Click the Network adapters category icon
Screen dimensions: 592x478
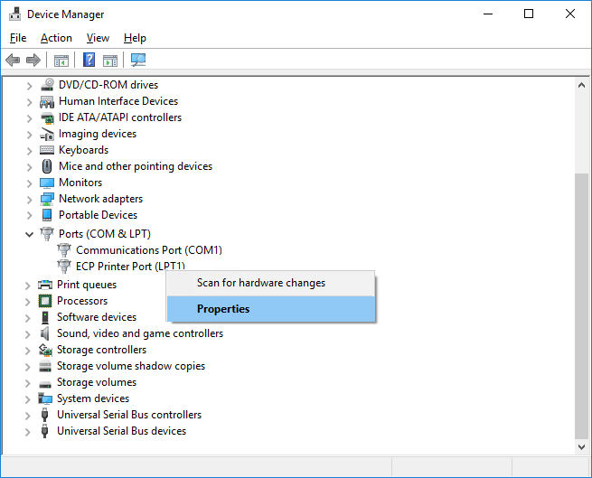pos(47,199)
